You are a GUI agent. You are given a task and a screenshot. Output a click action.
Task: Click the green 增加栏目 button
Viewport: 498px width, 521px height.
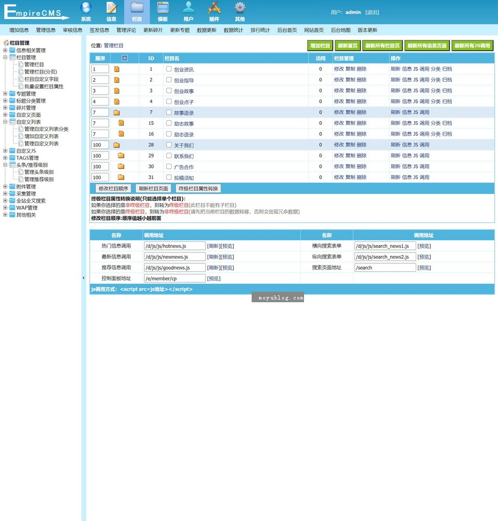320,46
